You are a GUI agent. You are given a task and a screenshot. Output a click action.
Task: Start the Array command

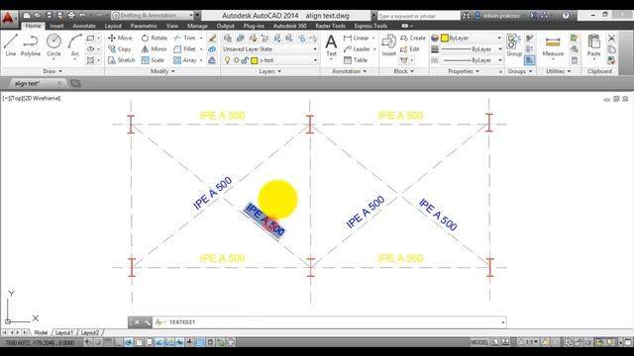coord(185,60)
